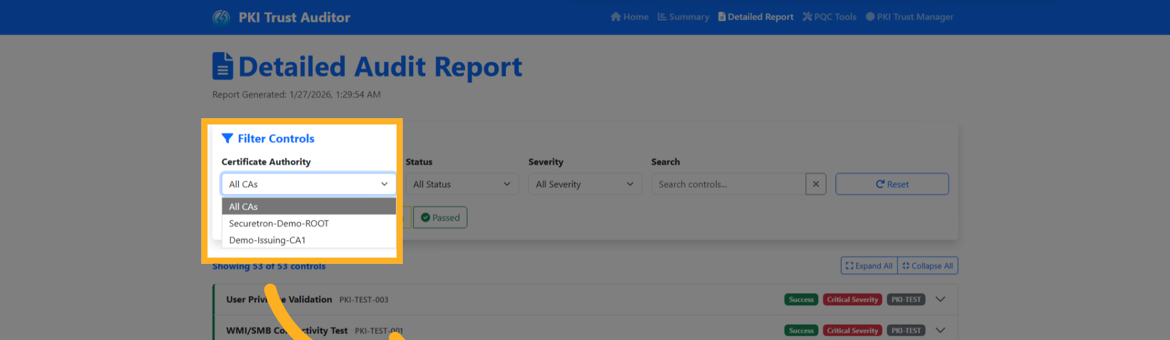Expand User Privilege Validation row chevron

pos(940,299)
